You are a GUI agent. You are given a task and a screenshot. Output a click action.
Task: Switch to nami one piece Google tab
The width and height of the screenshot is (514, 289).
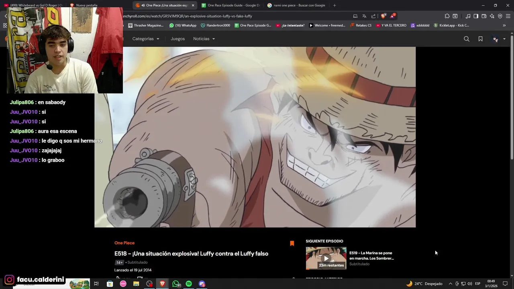296,5
